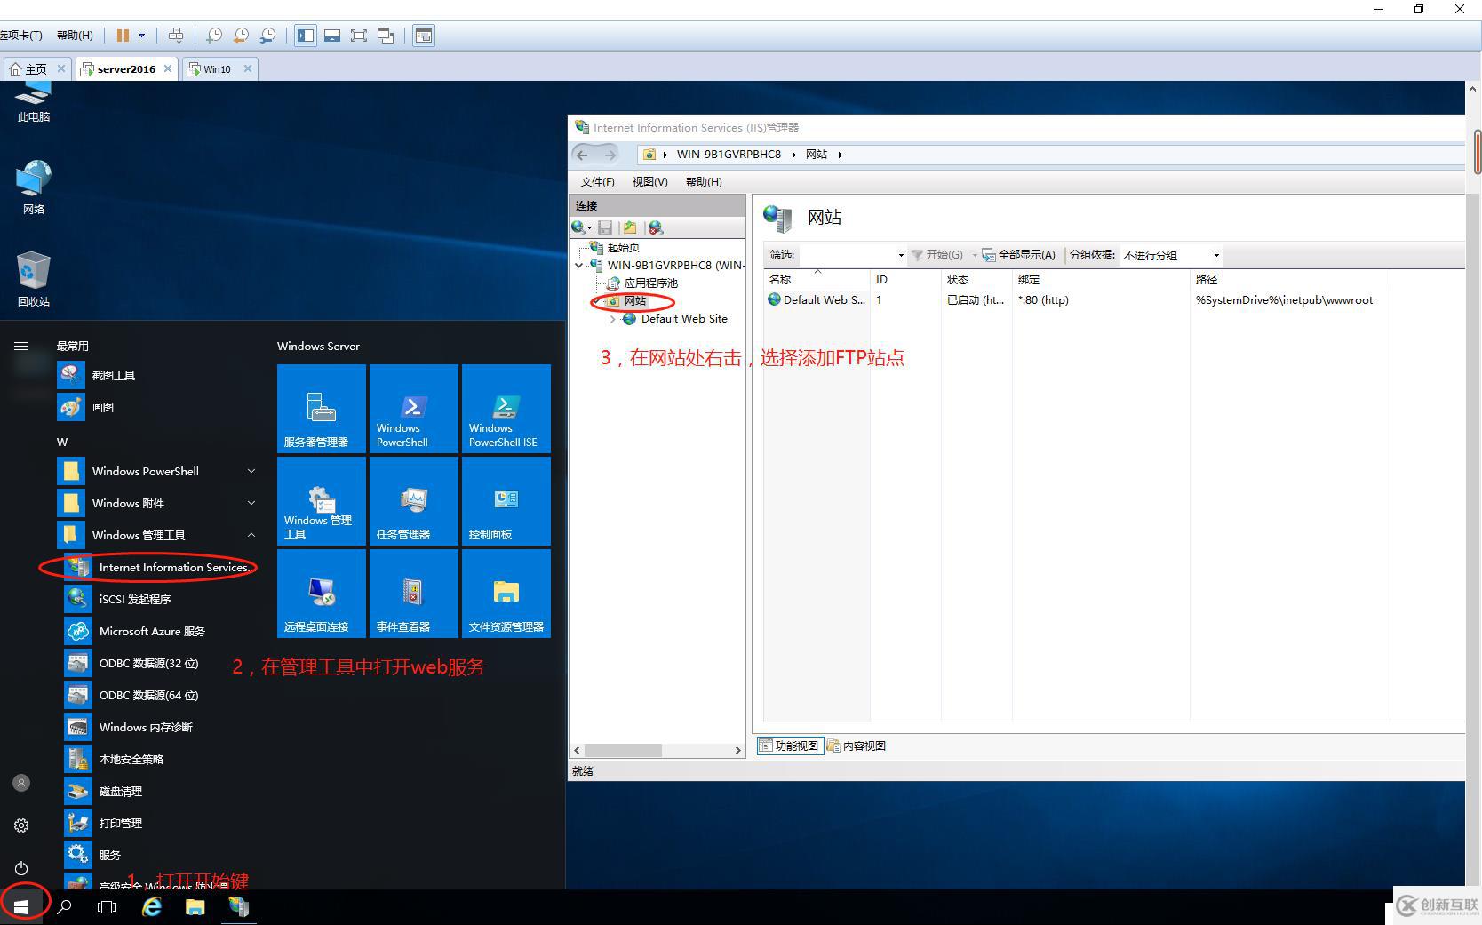Viewport: 1482px width, 925px height.
Task: Open the dropdown beside the pause button
Action: (x=141, y=36)
